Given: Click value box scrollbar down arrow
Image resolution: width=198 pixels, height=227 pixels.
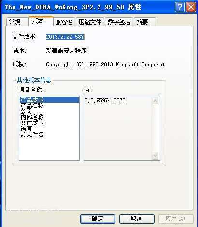Looking at the screenshot, I should pos(156,155).
